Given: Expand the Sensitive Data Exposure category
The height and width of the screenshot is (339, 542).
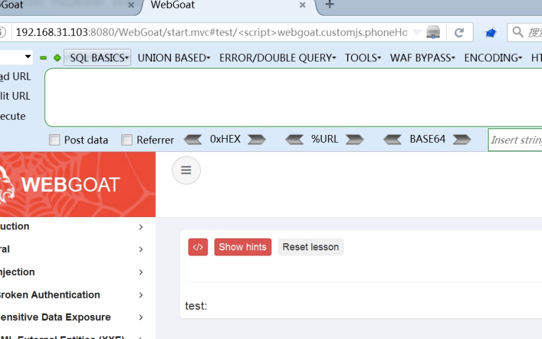Looking at the screenshot, I should pyautogui.click(x=141, y=317).
